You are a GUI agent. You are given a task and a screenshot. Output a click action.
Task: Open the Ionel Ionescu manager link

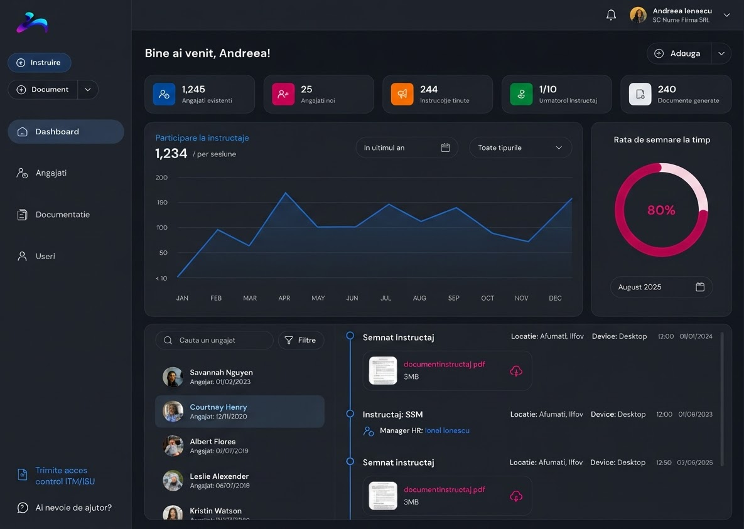(447, 430)
